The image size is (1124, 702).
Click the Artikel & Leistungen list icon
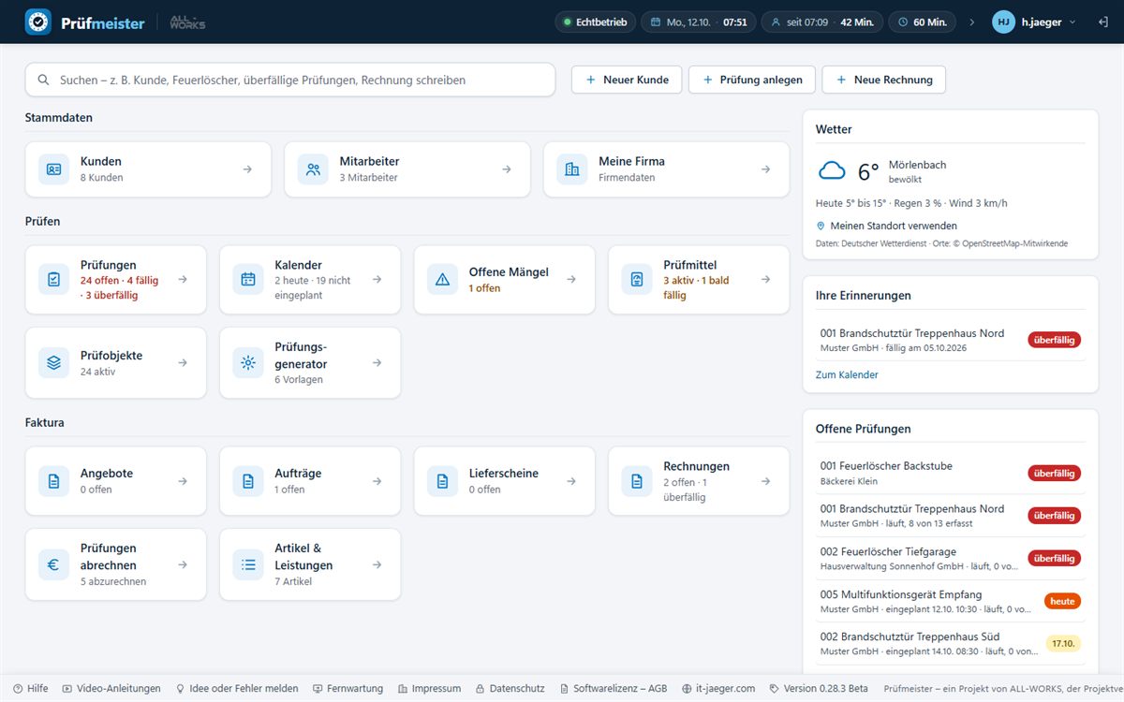248,564
